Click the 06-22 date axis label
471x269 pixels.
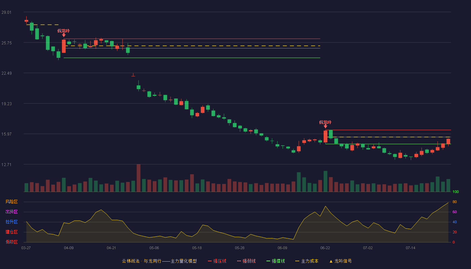pyautogui.click(x=325, y=248)
